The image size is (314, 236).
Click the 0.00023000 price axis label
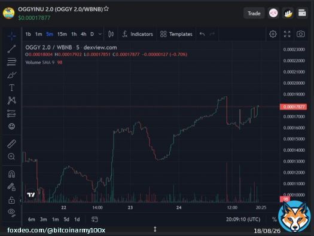[294, 50]
